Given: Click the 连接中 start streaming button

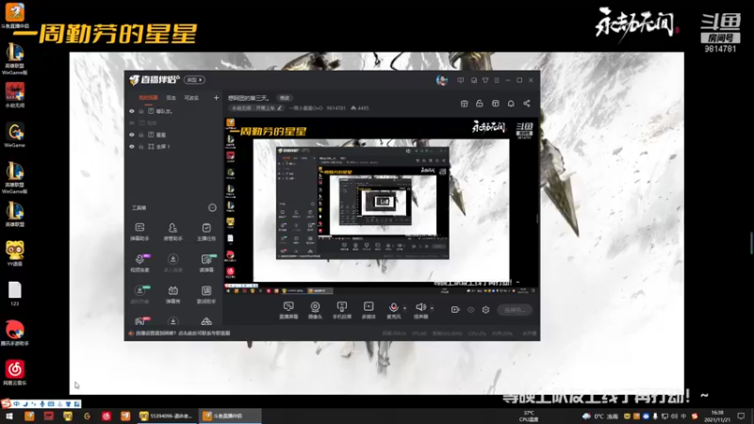Looking at the screenshot, I should tap(515, 310).
